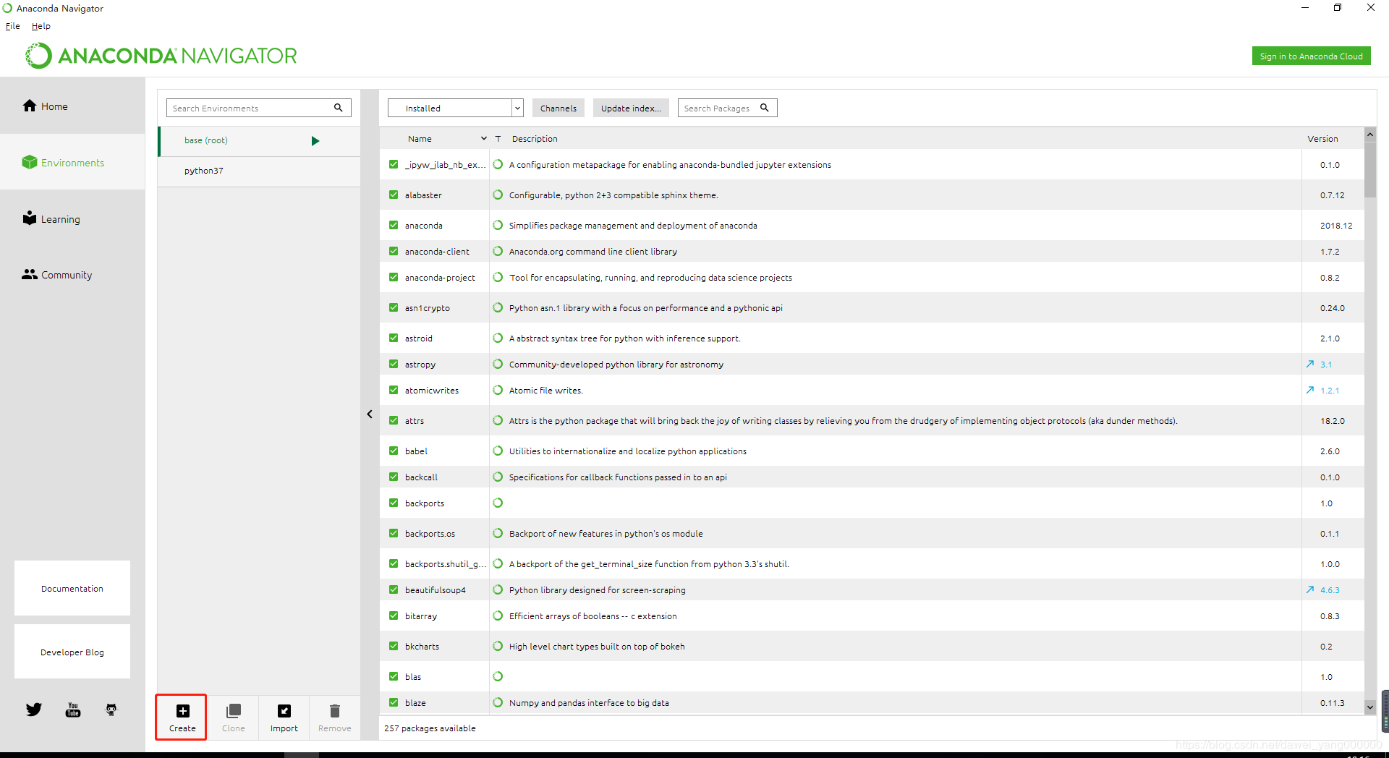The height and width of the screenshot is (758, 1389).
Task: Toggle the babel package checkbox
Action: click(x=394, y=451)
